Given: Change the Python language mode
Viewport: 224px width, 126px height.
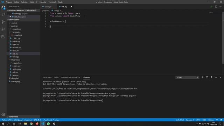Looking at the screenshot, I should pos(211,120).
